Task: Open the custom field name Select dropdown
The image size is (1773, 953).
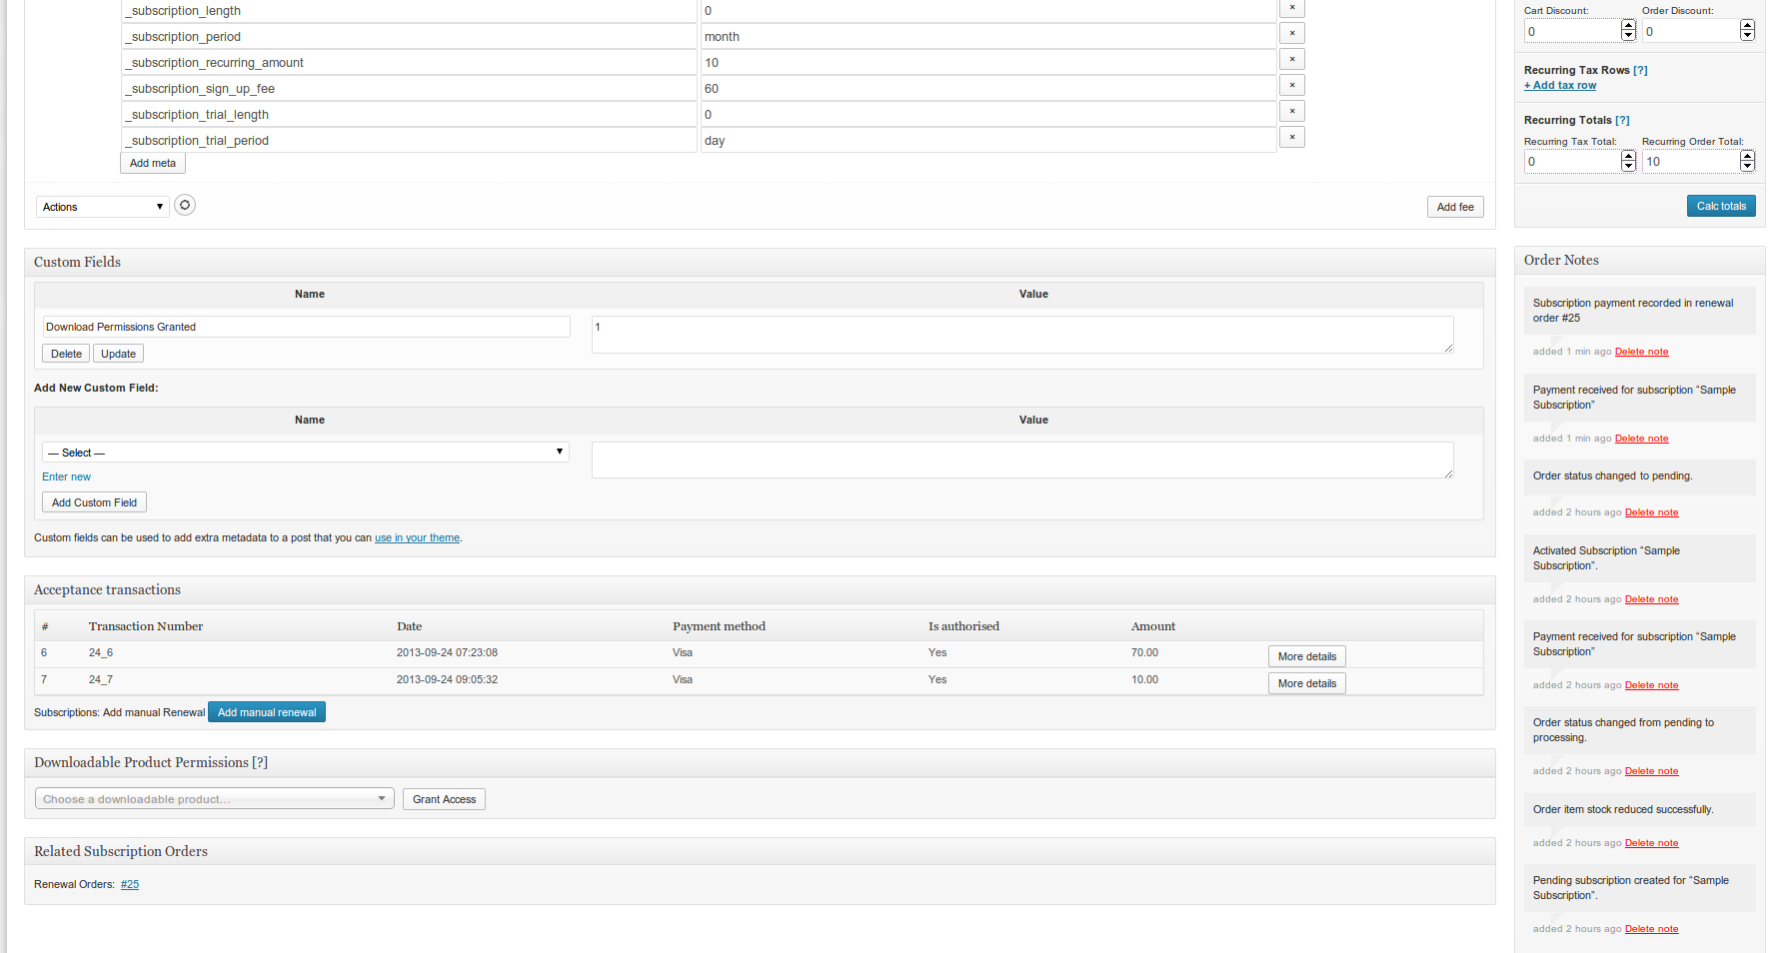Action: point(305,452)
